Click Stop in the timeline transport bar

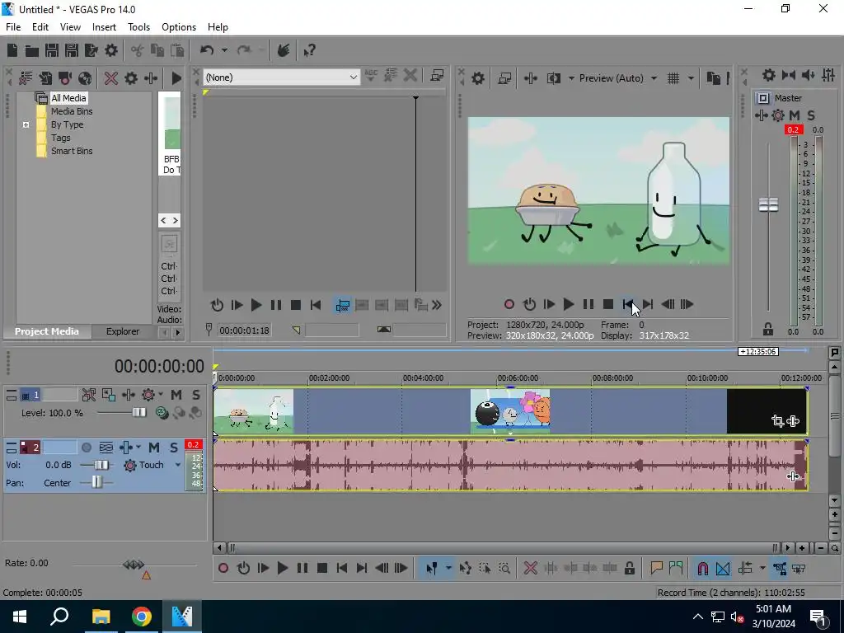click(322, 568)
